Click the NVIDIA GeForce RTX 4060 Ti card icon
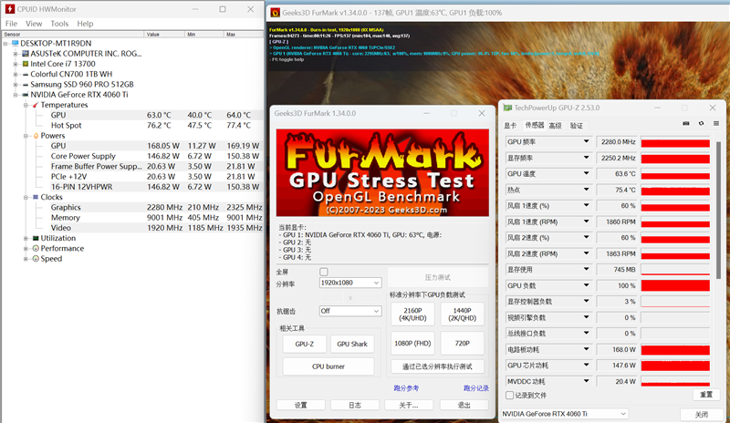 click(x=26, y=95)
